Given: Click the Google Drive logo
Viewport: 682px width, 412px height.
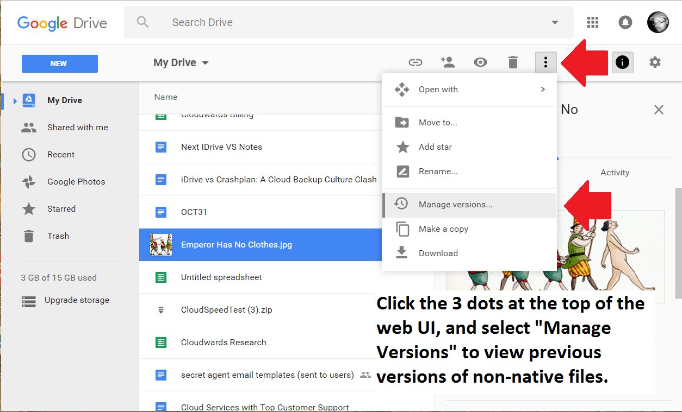Looking at the screenshot, I should pos(62,23).
